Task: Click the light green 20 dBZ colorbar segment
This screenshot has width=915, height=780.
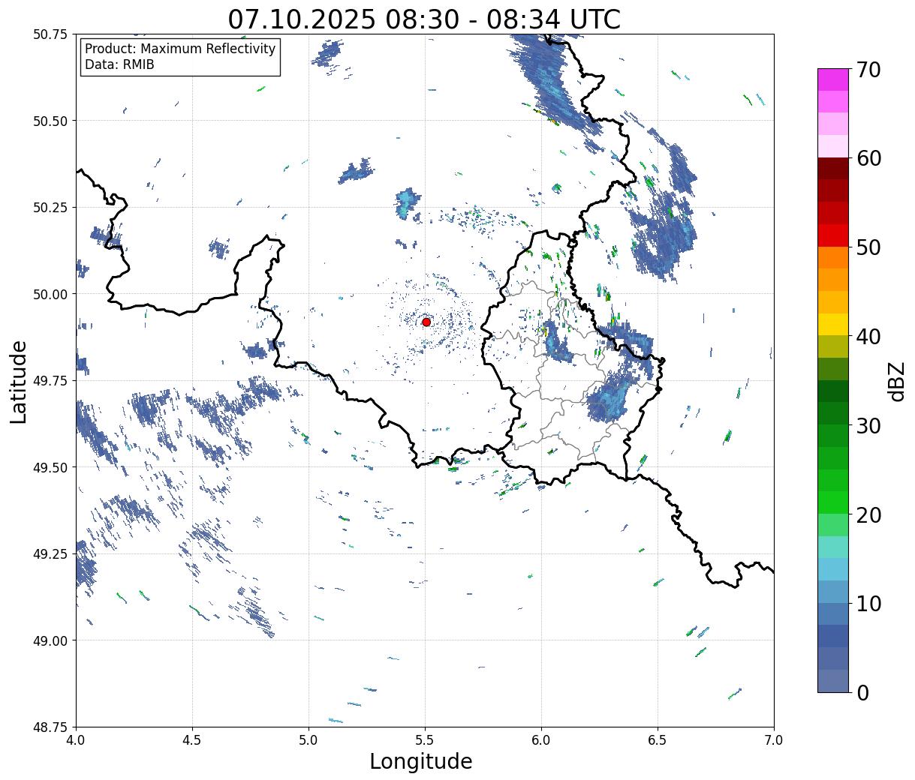Action: coord(833,525)
